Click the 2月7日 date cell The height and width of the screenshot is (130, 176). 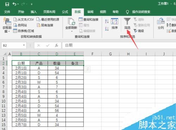tap(21, 125)
